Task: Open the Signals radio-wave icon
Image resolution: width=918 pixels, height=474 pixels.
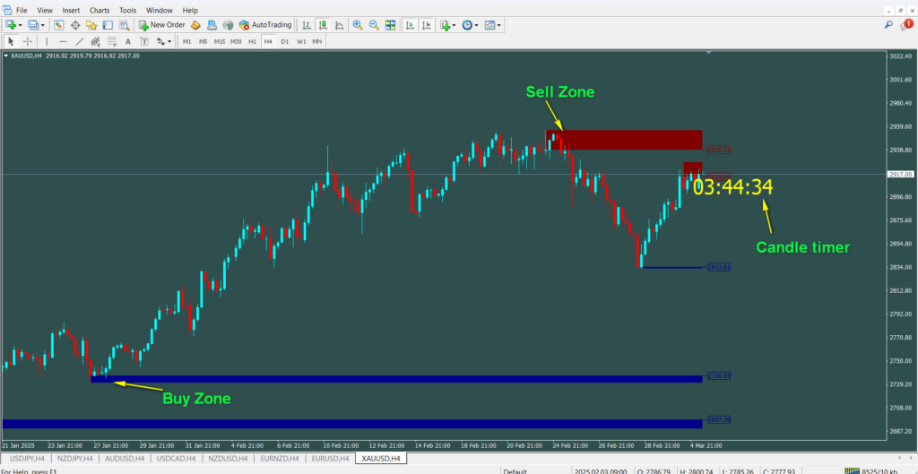Action: click(229, 25)
